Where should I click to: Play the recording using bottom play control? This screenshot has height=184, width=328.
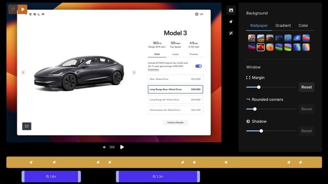pos(122,147)
